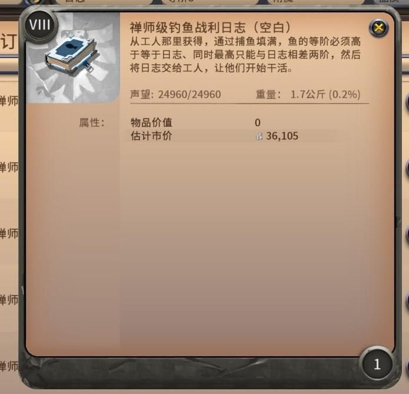Click the gold round icon at top-left edge
The image size is (409, 394).
pyautogui.click(x=35, y=2)
